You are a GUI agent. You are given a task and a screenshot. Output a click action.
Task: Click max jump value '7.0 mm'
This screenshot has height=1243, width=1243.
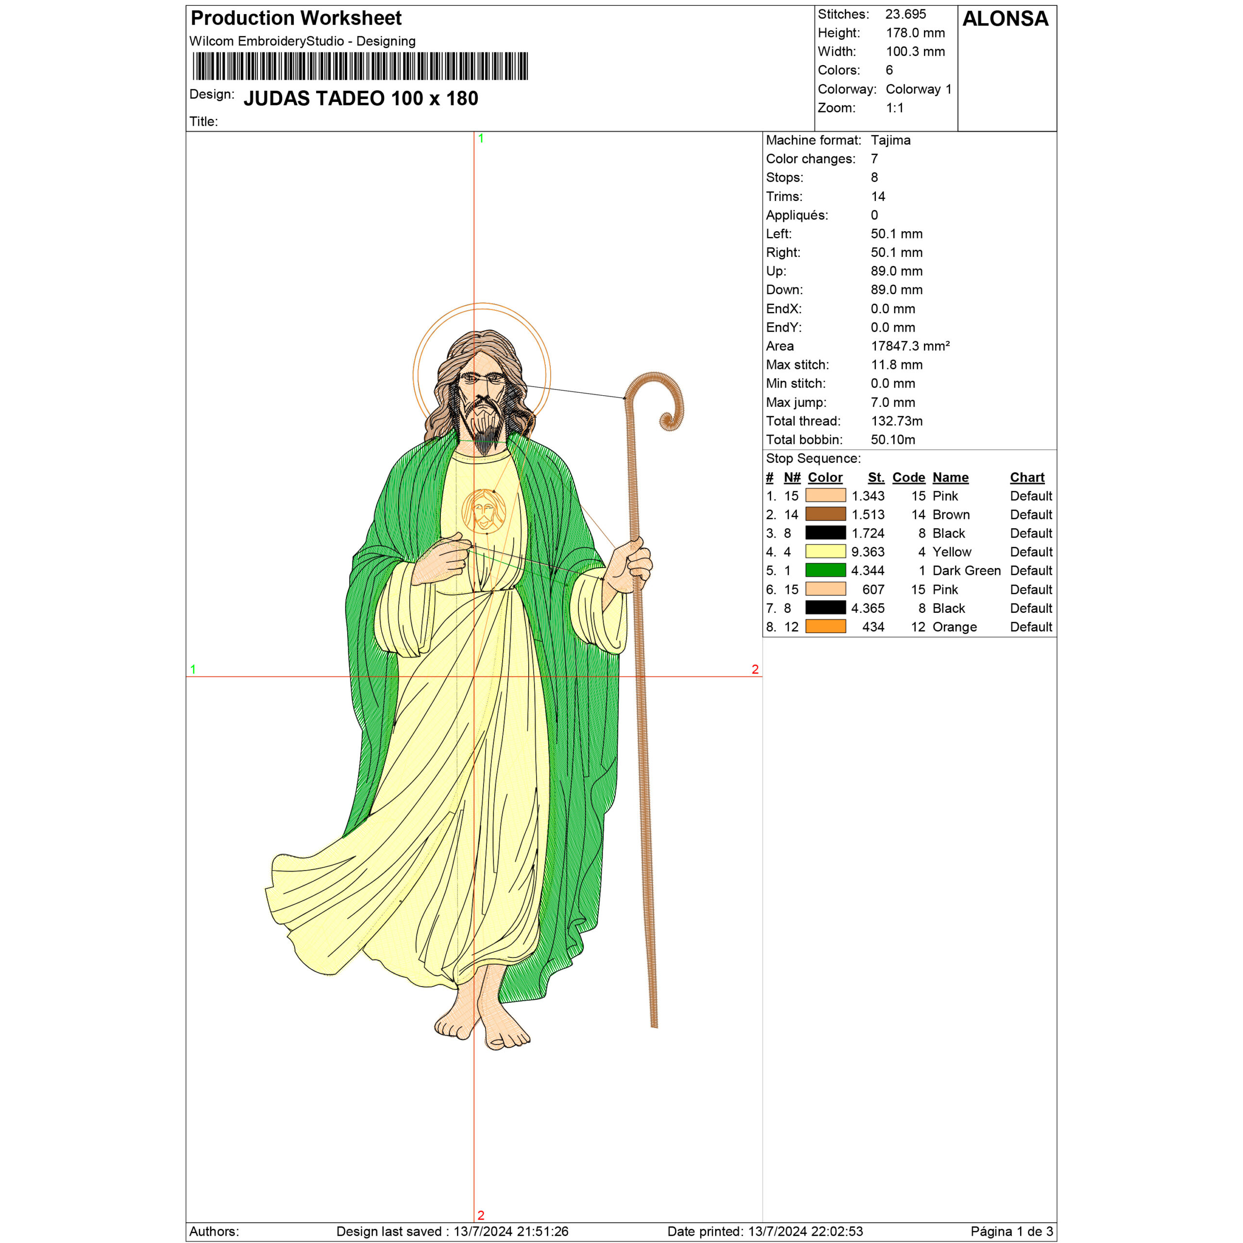point(893,403)
